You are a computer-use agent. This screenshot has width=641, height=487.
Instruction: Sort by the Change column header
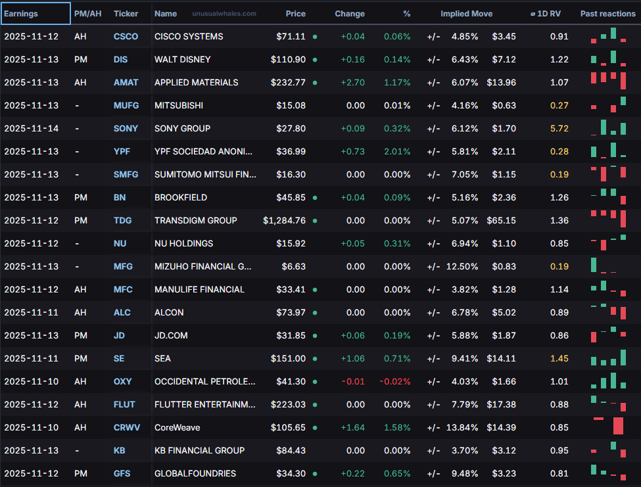click(x=350, y=14)
